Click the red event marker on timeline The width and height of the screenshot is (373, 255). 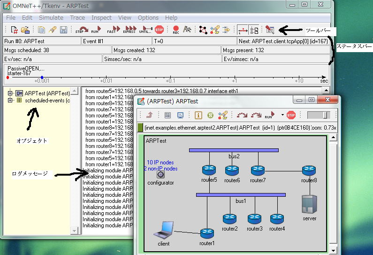(x=8, y=77)
